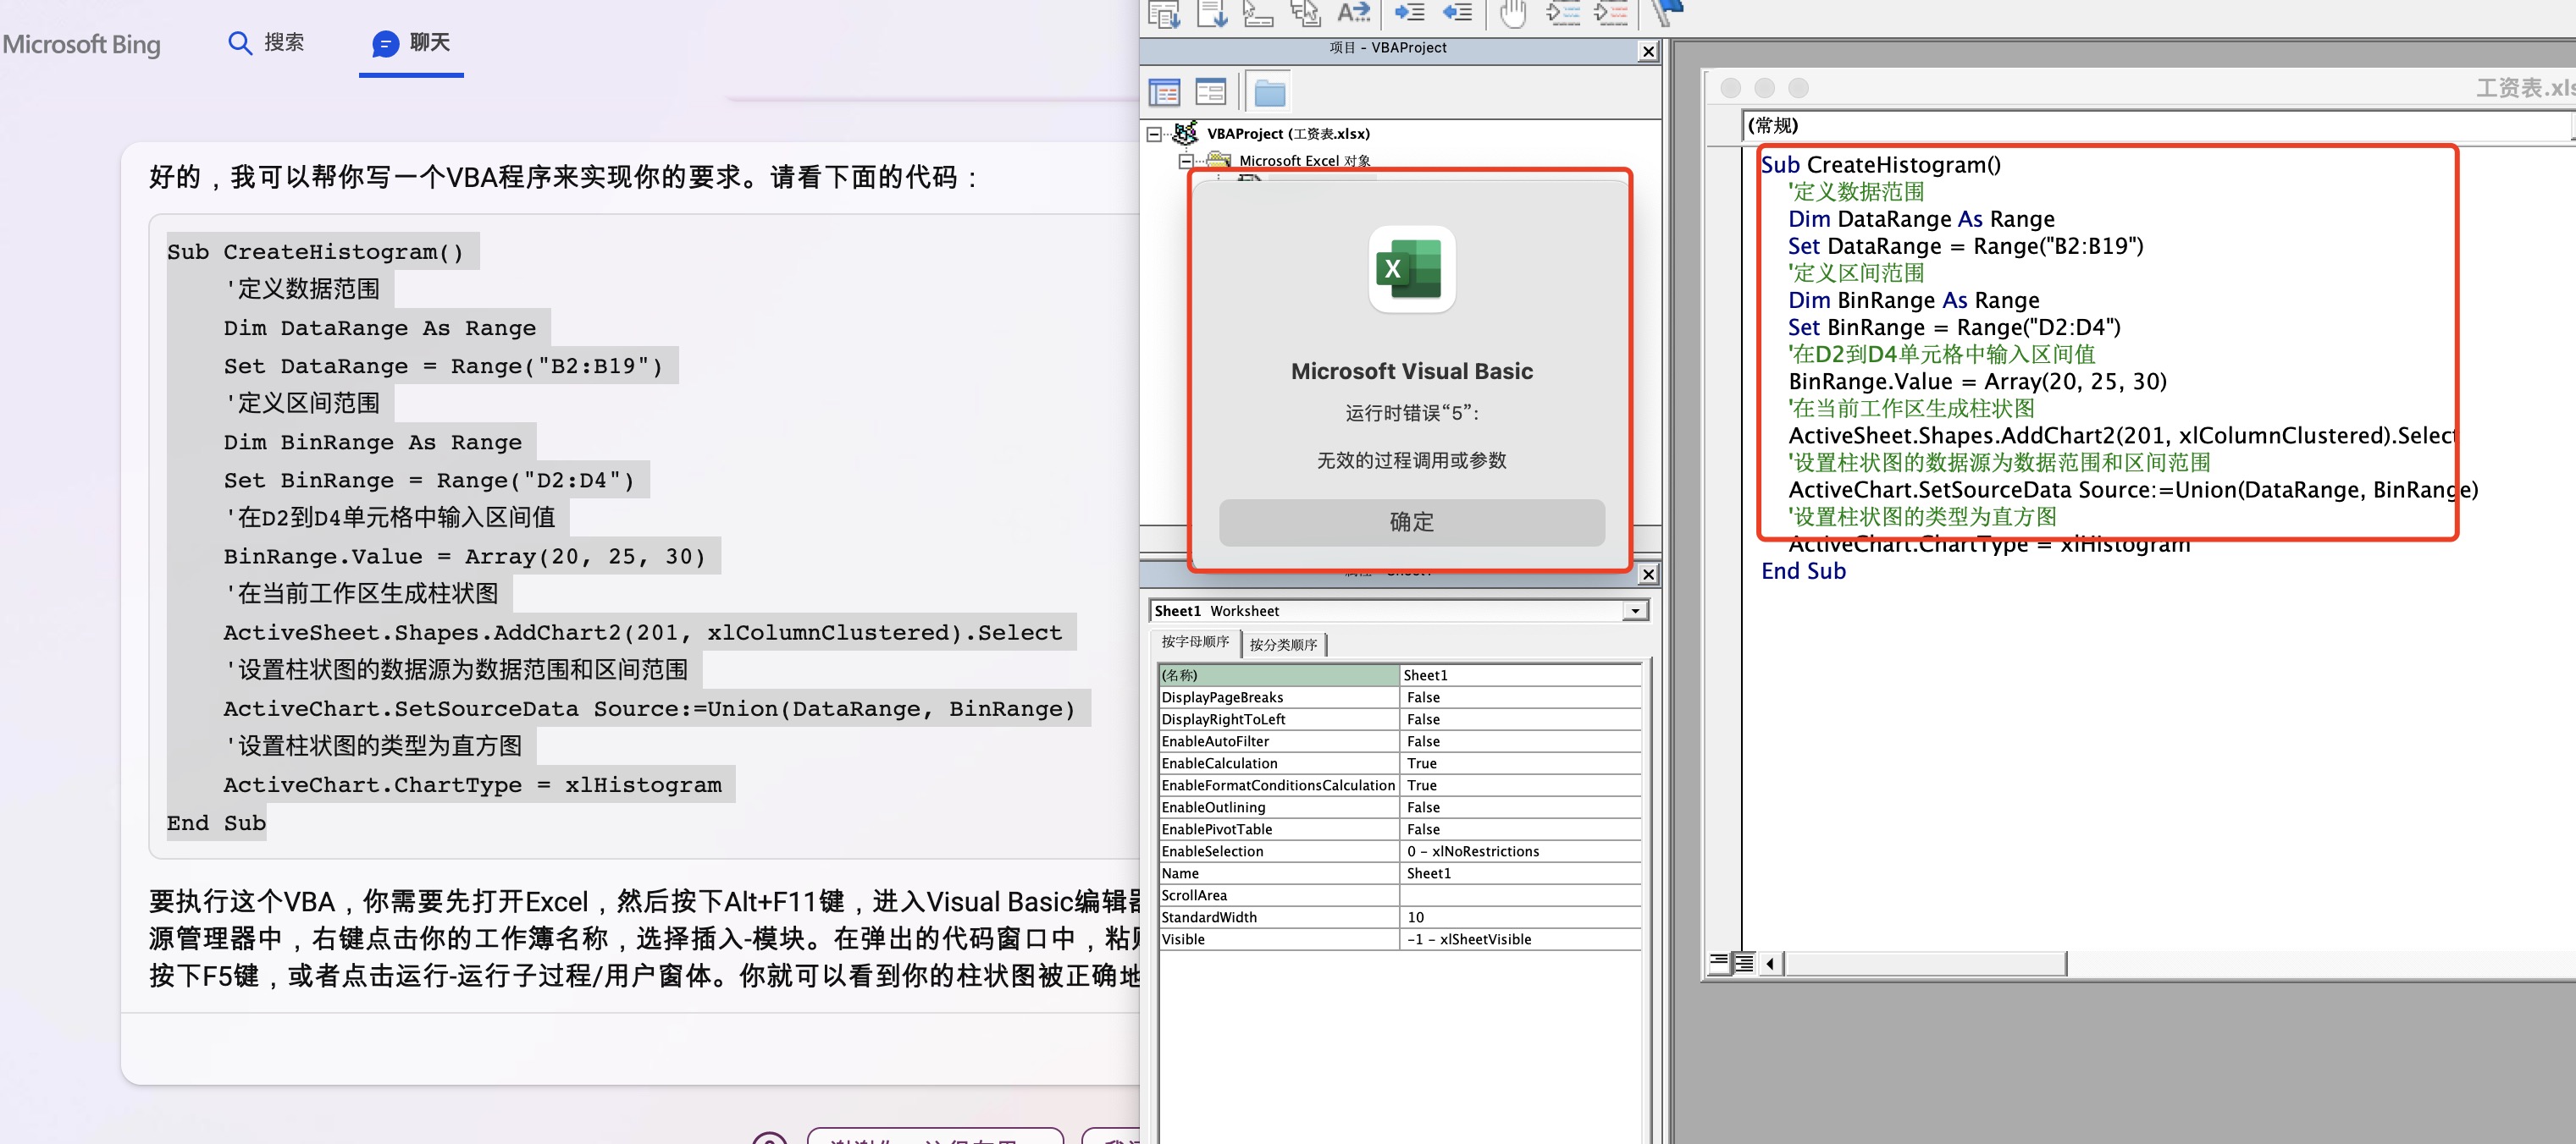Open the Sheet1 Worksheet object dropdown
The image size is (2576, 1144).
(1635, 610)
